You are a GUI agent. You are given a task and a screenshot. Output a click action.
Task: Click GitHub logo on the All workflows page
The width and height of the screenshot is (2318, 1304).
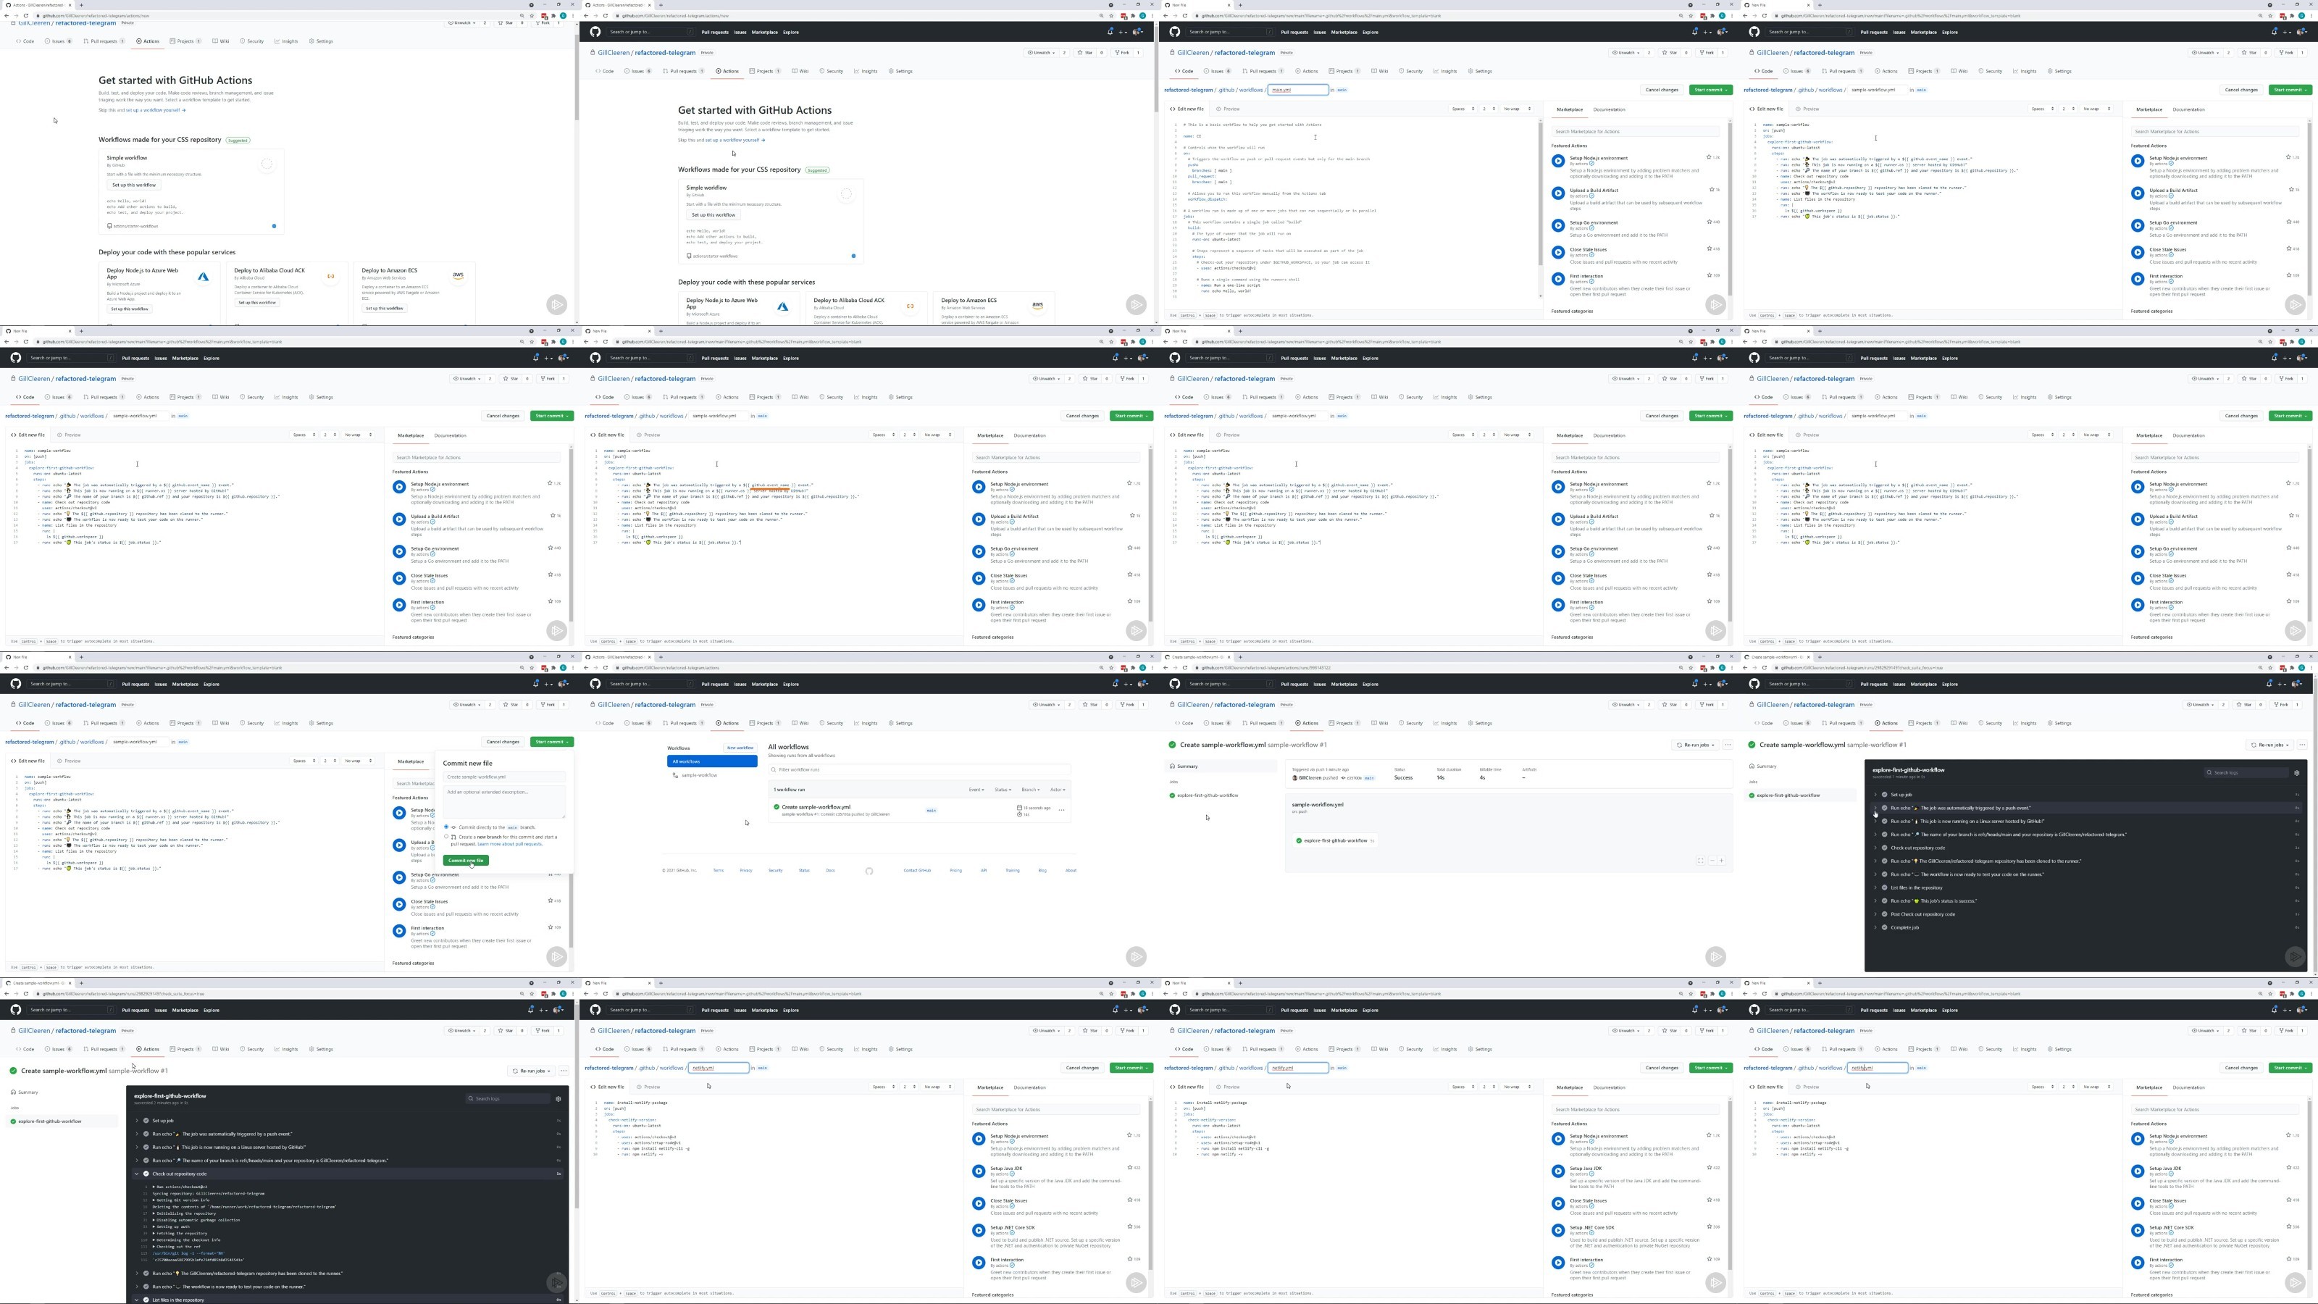[x=595, y=684]
